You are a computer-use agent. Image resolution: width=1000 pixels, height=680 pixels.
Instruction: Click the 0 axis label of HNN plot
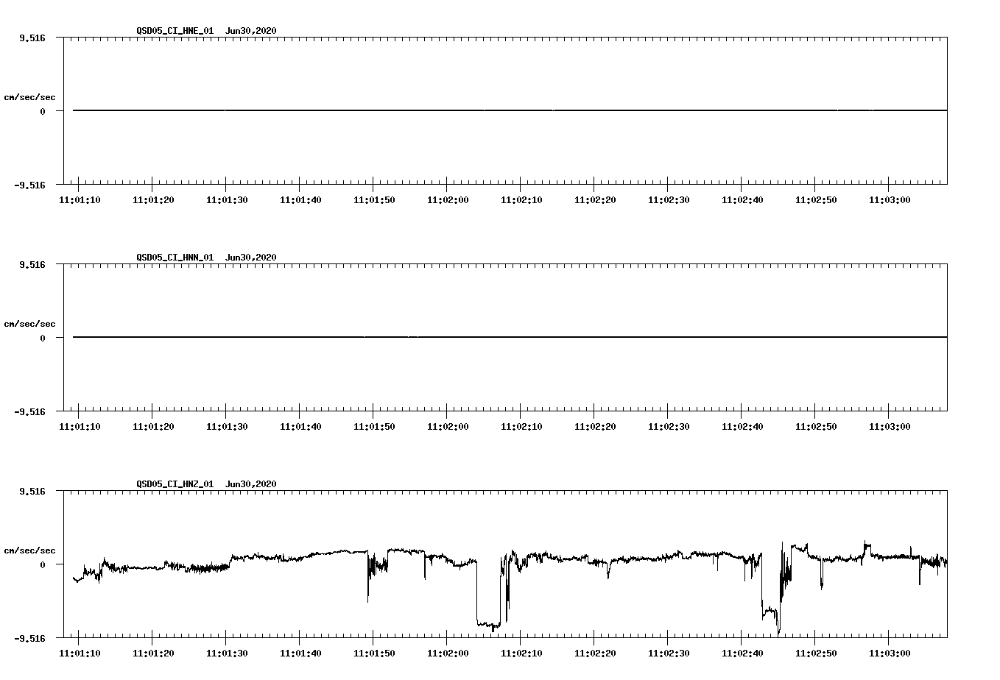tap(43, 338)
